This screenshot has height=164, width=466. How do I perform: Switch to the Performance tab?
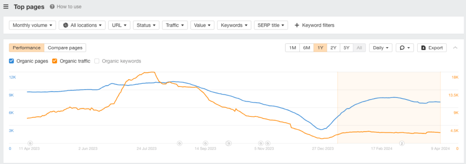26,48
